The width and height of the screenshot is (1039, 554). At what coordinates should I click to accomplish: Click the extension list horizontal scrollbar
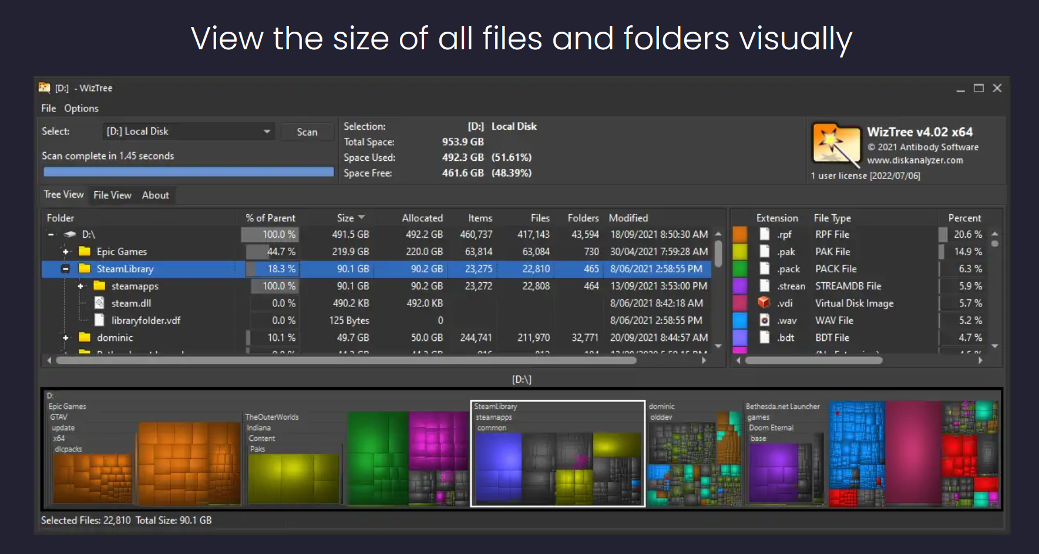pos(813,360)
